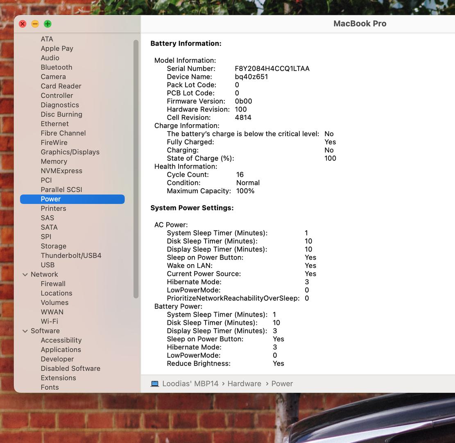This screenshot has height=443, width=455.
Task: Click serial number F8Y2084H4CCQ1LTAA
Action: coord(272,69)
